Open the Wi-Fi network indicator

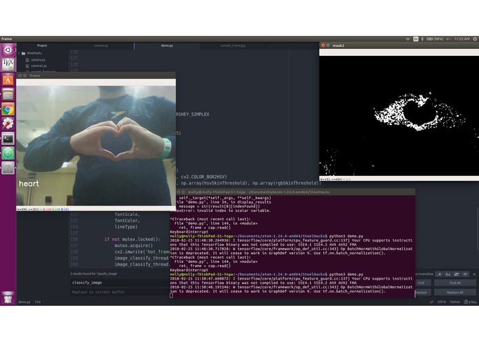coord(408,39)
